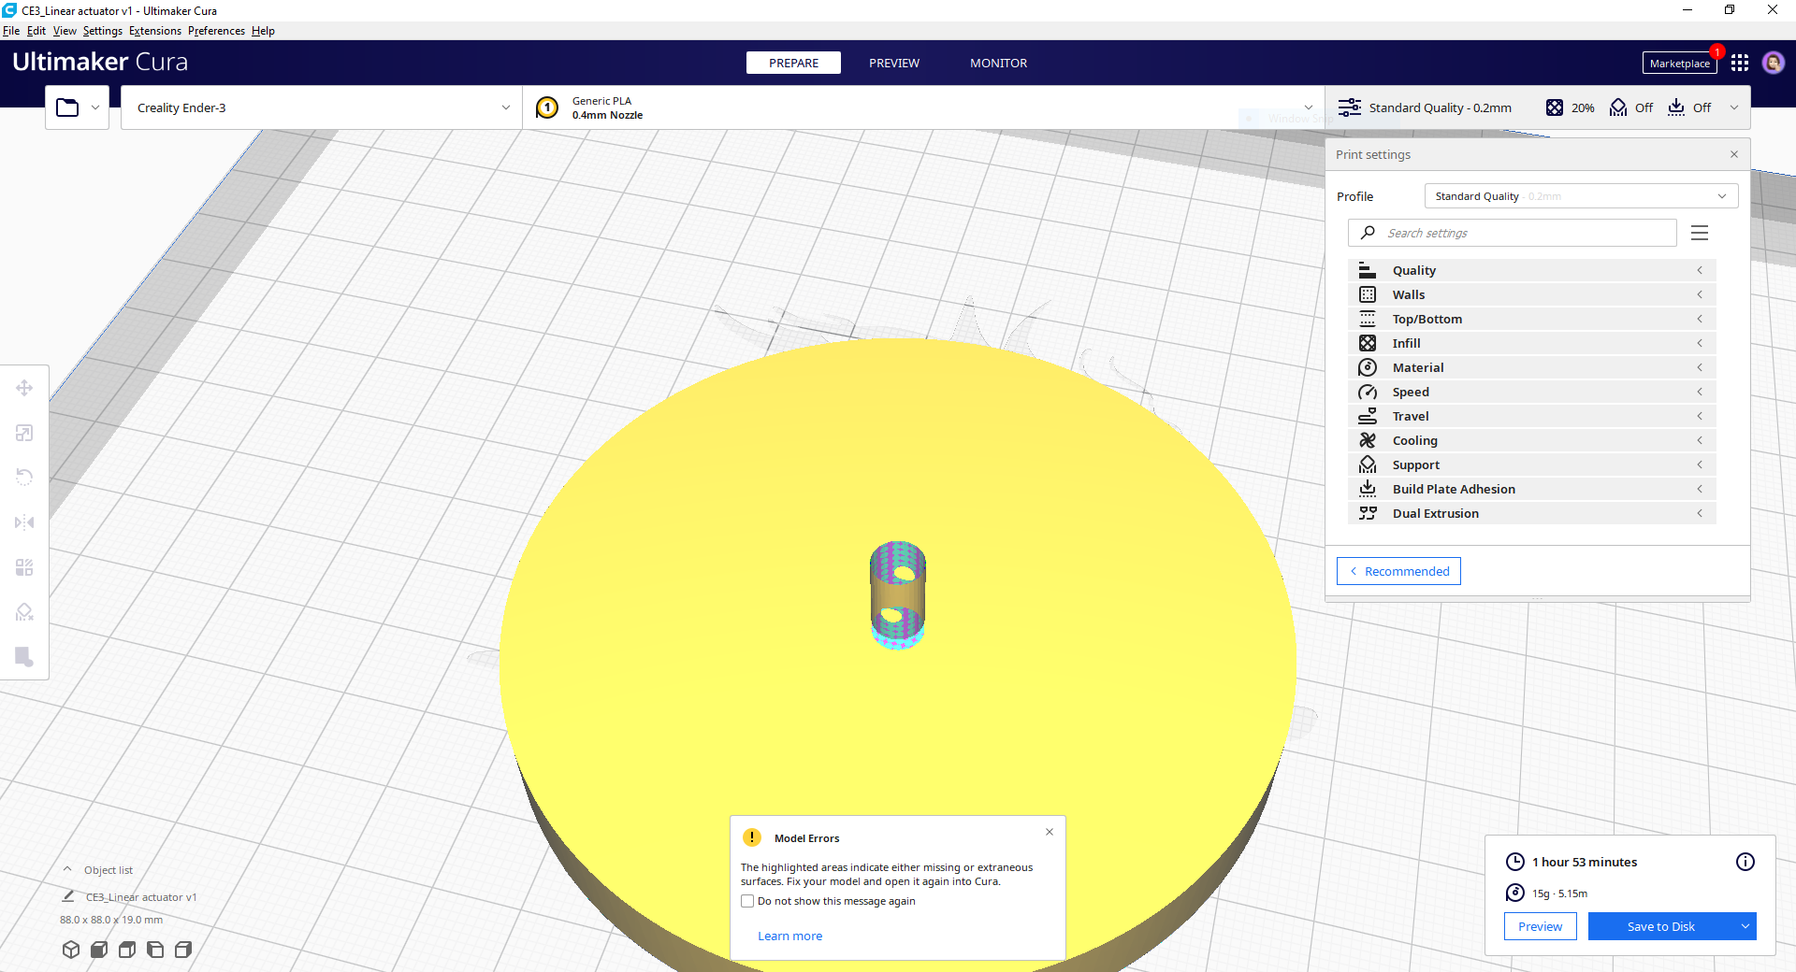Toggle build plate adhesion setting

(x=1690, y=107)
